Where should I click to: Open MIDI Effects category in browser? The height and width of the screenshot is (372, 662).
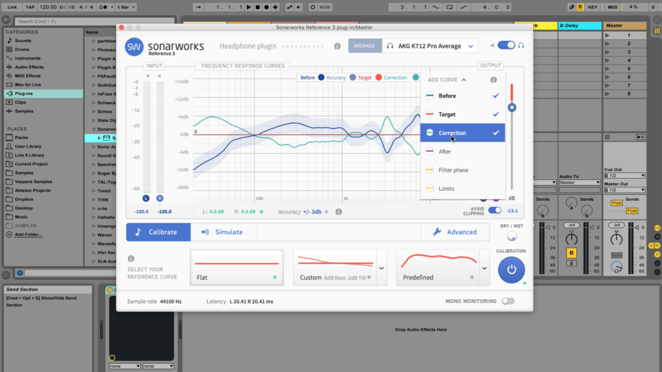click(x=28, y=76)
